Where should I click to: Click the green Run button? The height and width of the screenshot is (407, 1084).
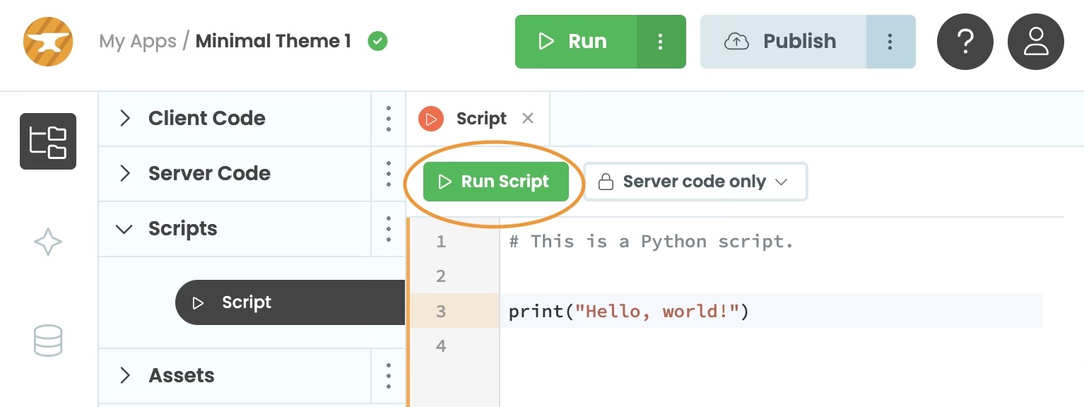576,42
